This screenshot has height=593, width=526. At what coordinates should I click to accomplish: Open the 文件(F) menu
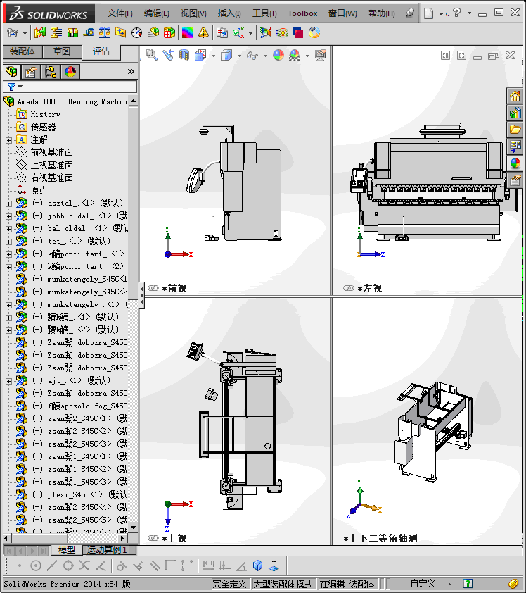[120, 13]
